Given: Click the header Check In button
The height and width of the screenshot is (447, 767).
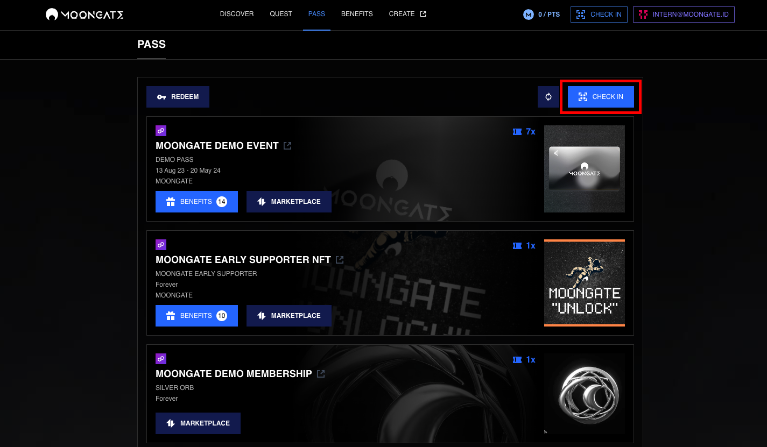Looking at the screenshot, I should tap(599, 15).
